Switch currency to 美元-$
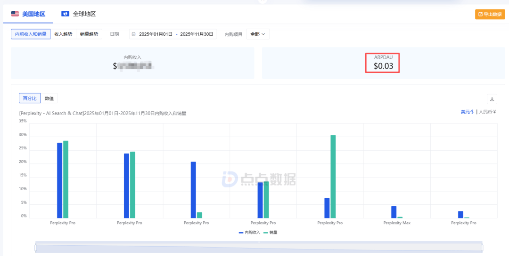This screenshot has height=256, width=509. (x=467, y=112)
